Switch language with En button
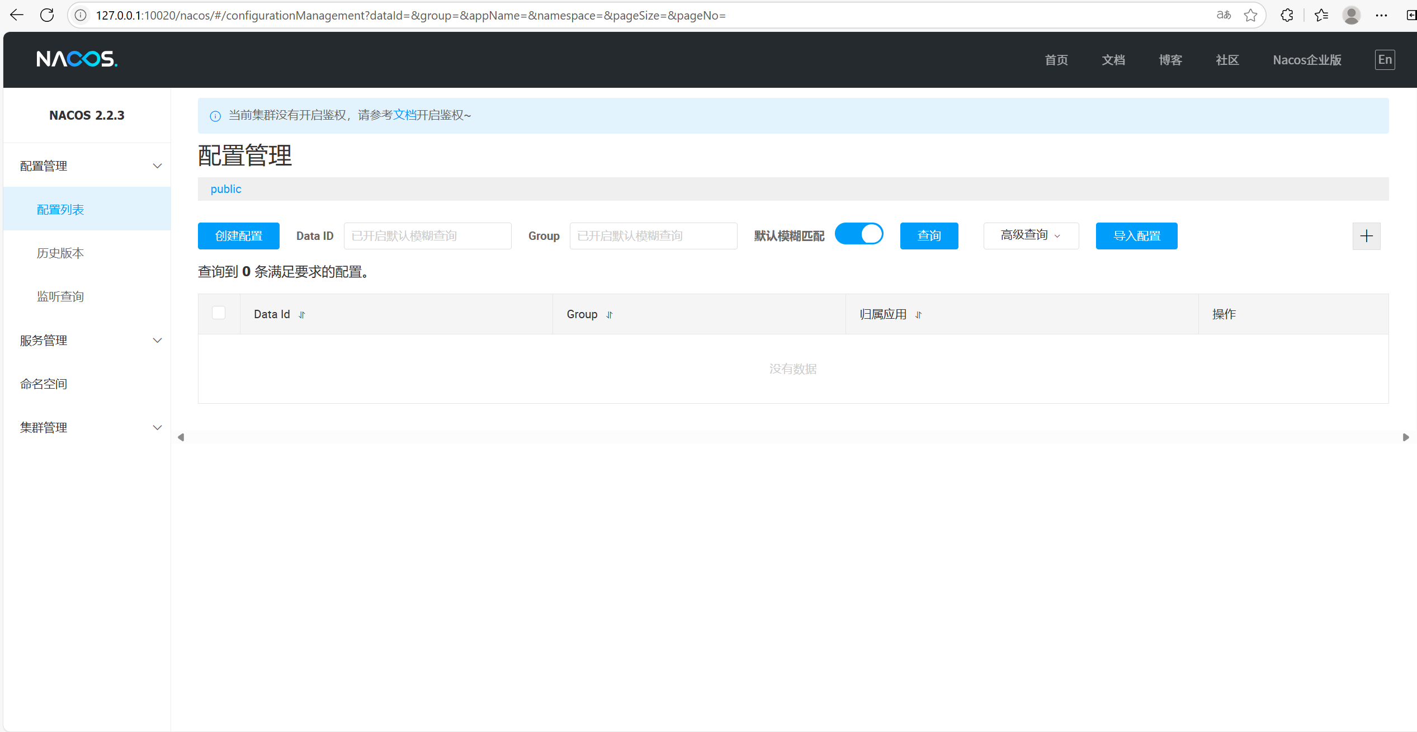Viewport: 1417px width, 732px height. [1385, 59]
